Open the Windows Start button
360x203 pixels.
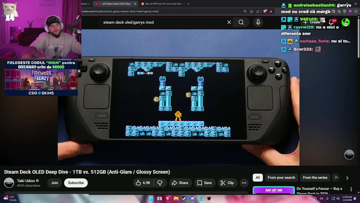point(151,198)
